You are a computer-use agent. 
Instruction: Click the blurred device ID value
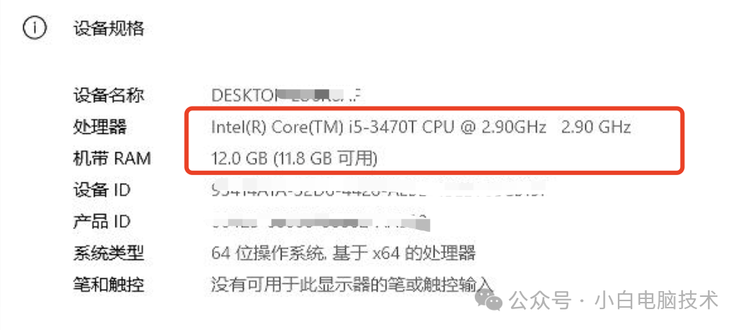[377, 190]
